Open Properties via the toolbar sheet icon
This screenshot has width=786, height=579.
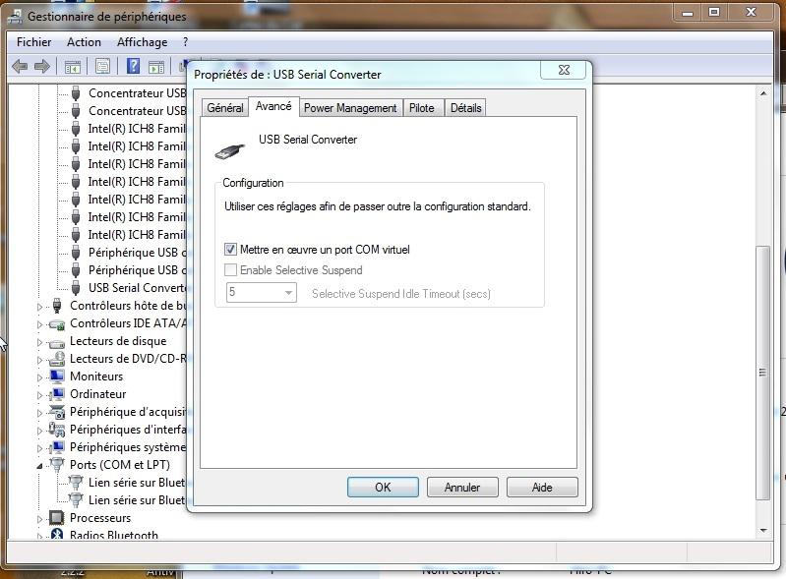click(102, 66)
